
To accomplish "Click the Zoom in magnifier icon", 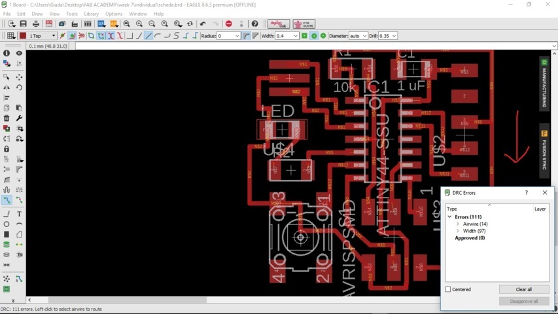I will click(139, 24).
